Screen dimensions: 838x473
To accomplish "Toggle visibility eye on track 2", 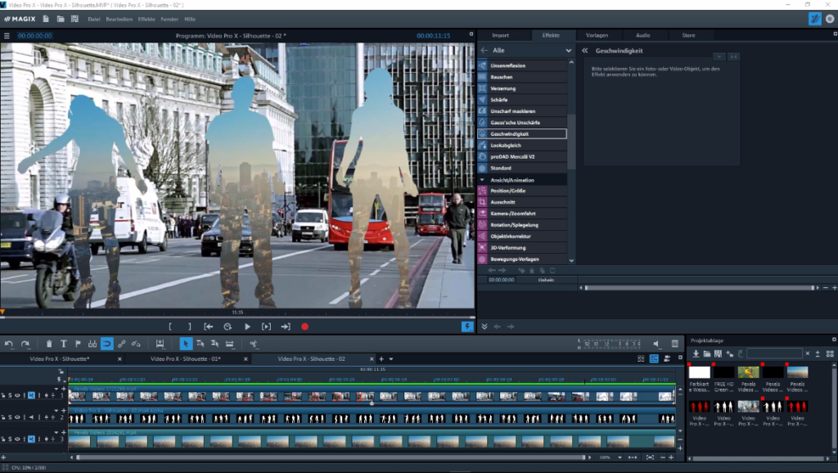I will pos(17,417).
